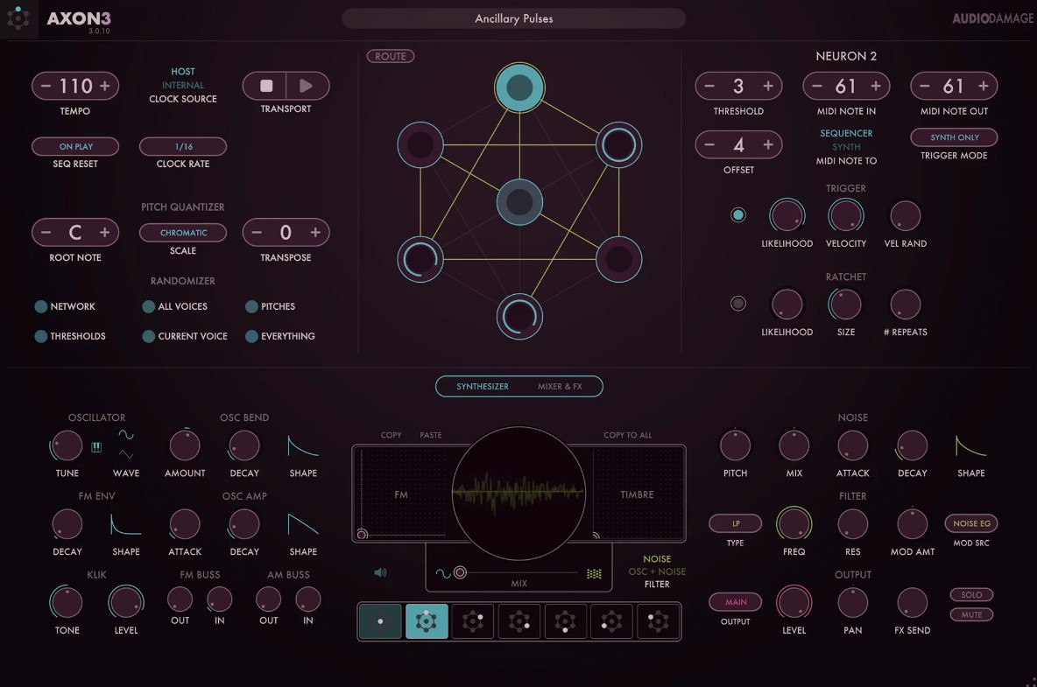Viewport: 1037px width, 687px height.
Task: Open the CHROMATIC scale dropdown
Action: [183, 233]
